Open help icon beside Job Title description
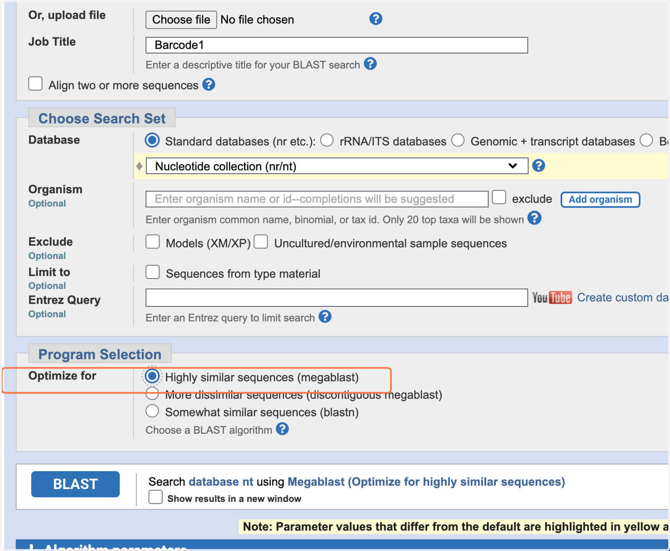Image resolution: width=670 pixels, height=551 pixels. pos(370,64)
